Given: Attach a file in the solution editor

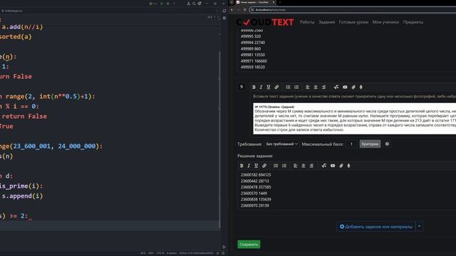Looking at the screenshot, I should (341, 166).
